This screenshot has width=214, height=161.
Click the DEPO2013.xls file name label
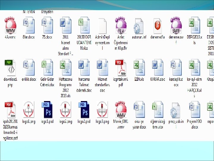tap(194, 40)
